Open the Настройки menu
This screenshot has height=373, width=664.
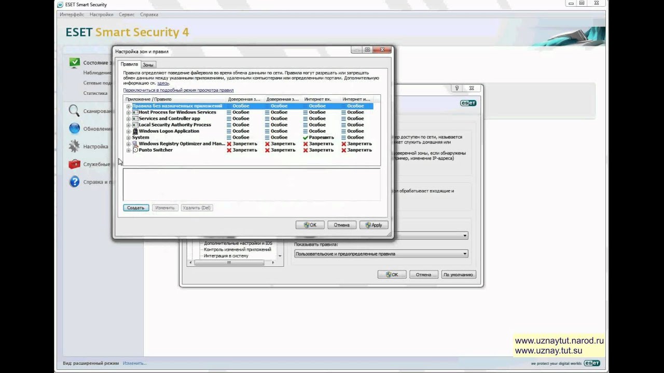coord(101,15)
